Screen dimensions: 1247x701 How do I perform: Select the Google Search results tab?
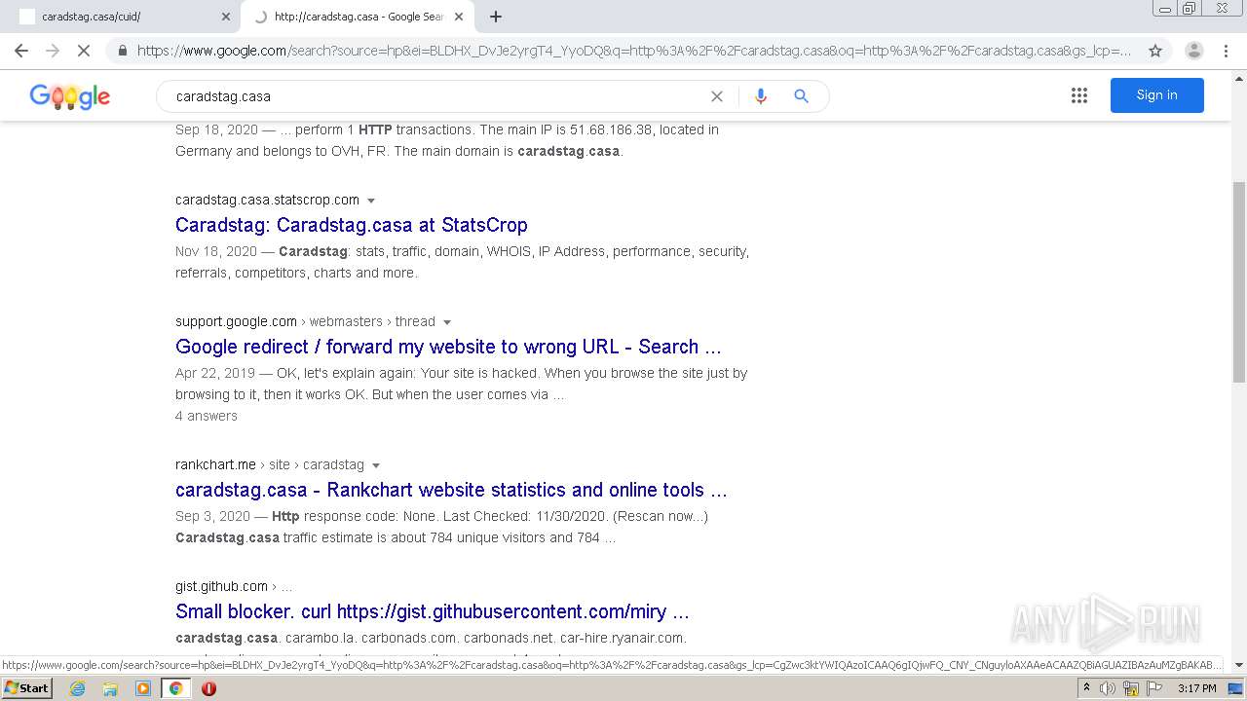click(358, 17)
